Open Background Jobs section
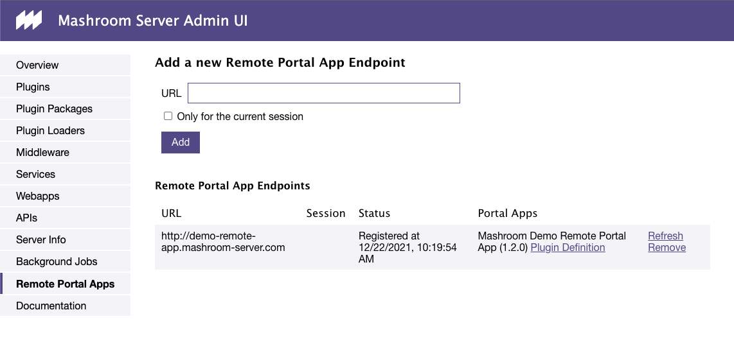The width and height of the screenshot is (734, 337). click(65, 262)
